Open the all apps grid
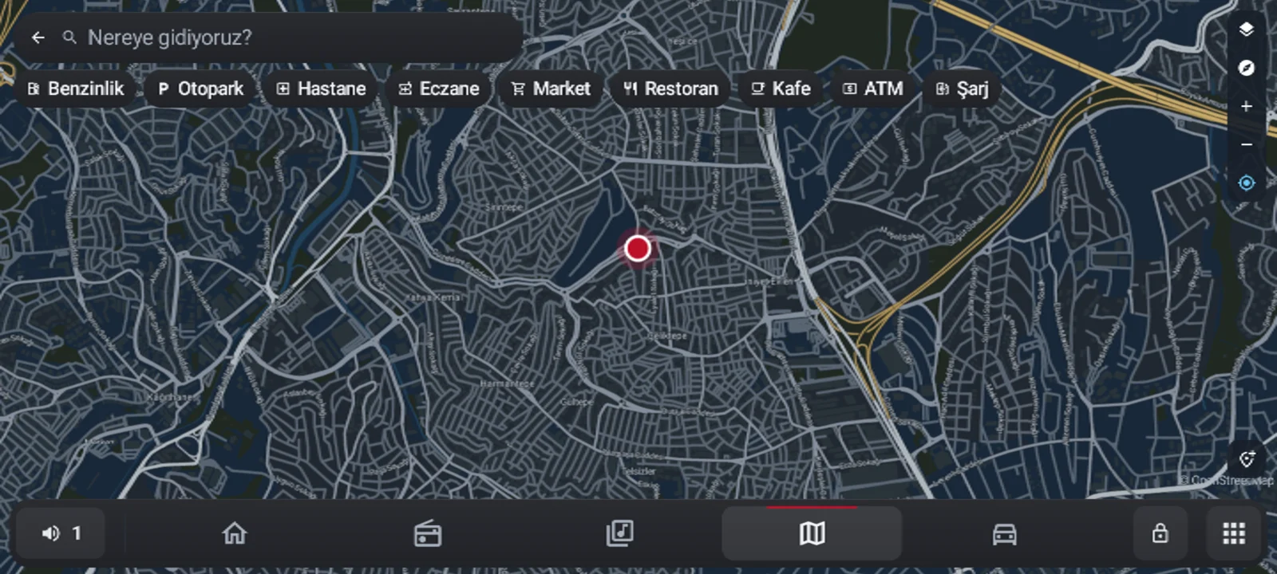Image resolution: width=1277 pixels, height=574 pixels. tap(1234, 533)
